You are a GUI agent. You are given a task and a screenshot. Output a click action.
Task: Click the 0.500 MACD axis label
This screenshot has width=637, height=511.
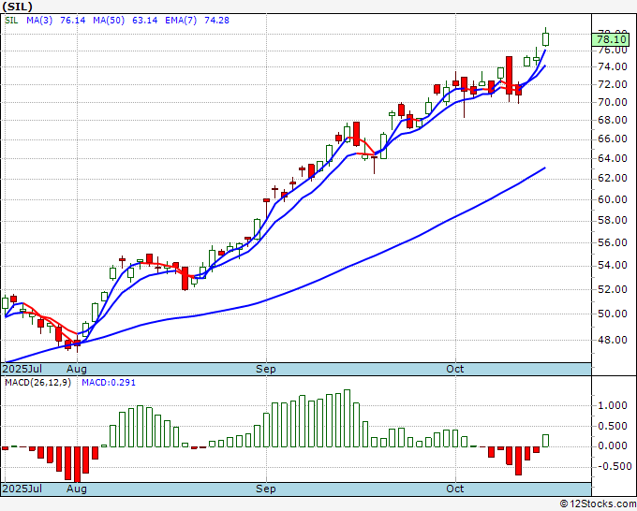click(613, 426)
